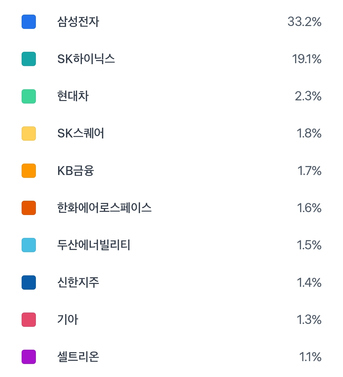The image size is (343, 377).
Task: Click the green swatch beside 현대차
Action: (29, 96)
